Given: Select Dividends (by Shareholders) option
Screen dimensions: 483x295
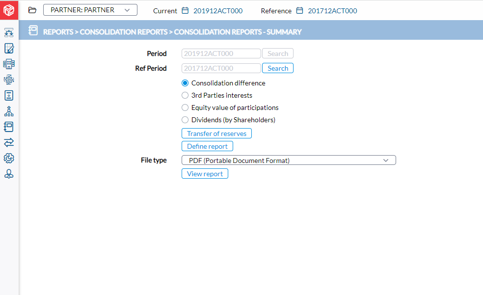Looking at the screenshot, I should [185, 120].
